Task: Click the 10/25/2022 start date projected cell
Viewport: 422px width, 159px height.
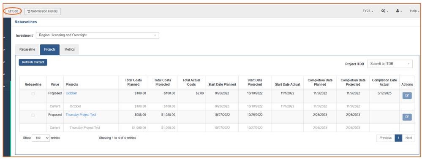Action: click(255, 117)
